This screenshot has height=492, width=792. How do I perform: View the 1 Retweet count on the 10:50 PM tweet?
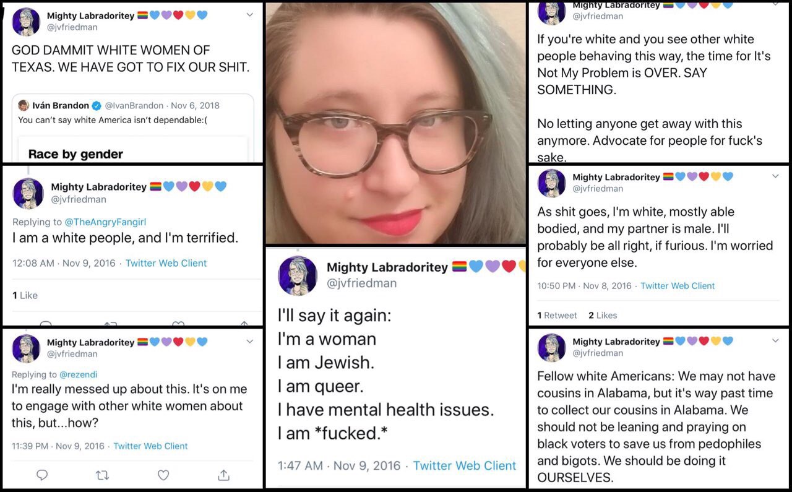557,315
